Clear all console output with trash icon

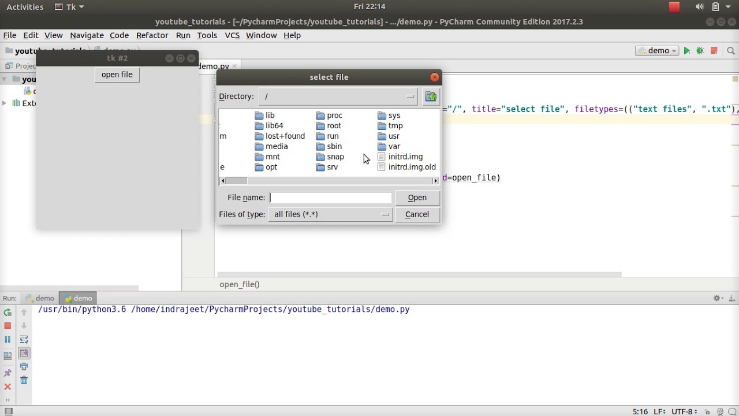coord(24,380)
